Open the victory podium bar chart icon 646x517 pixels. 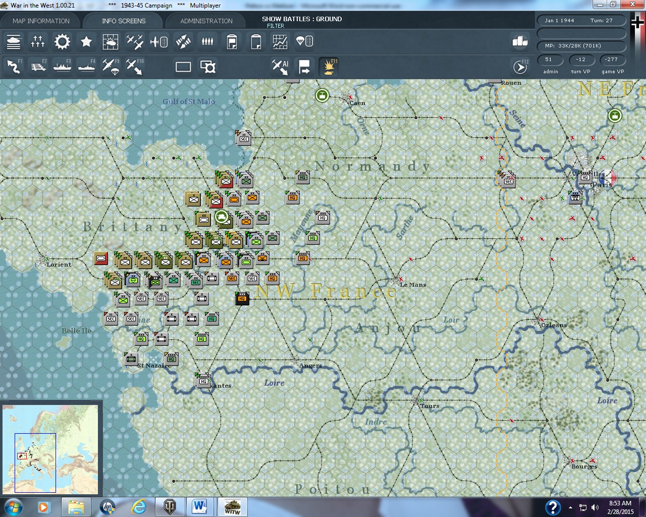coord(520,41)
